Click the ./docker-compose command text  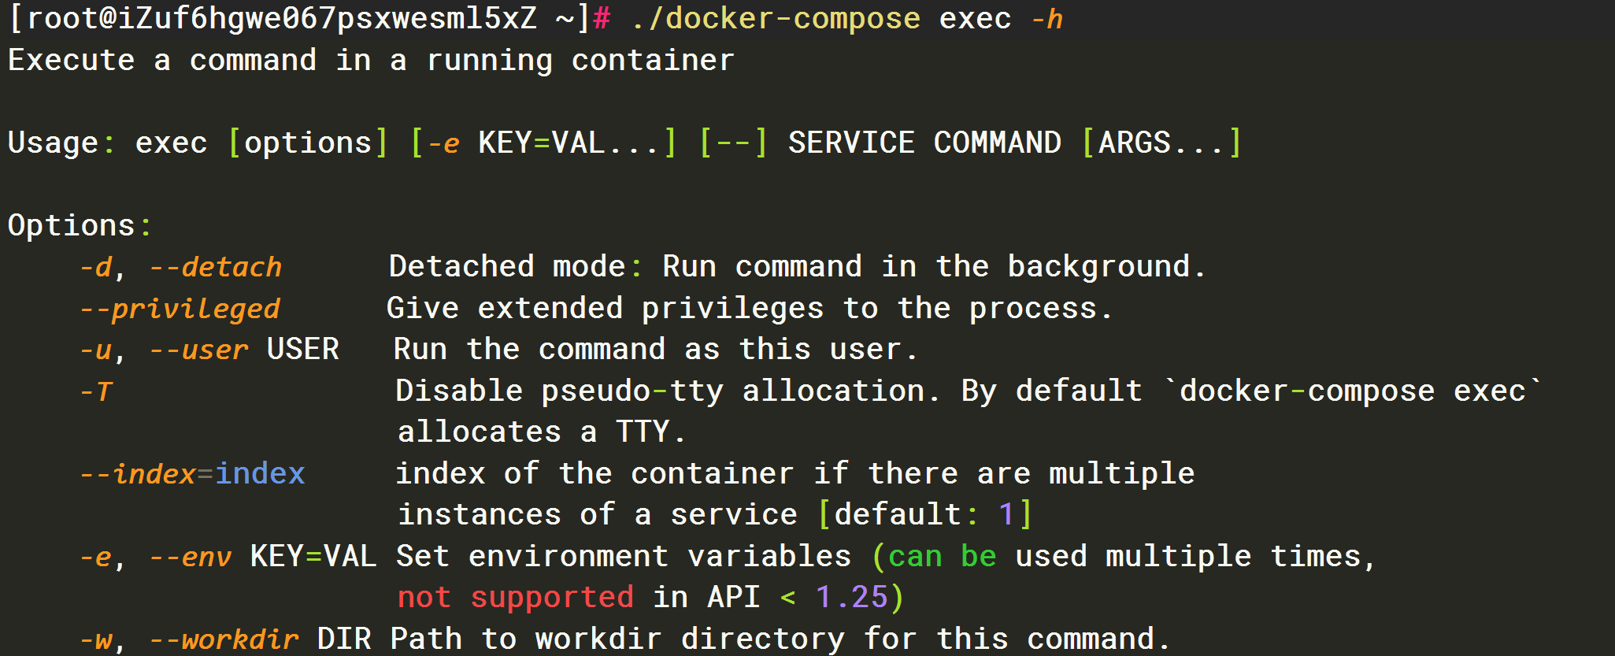pyautogui.click(x=776, y=19)
